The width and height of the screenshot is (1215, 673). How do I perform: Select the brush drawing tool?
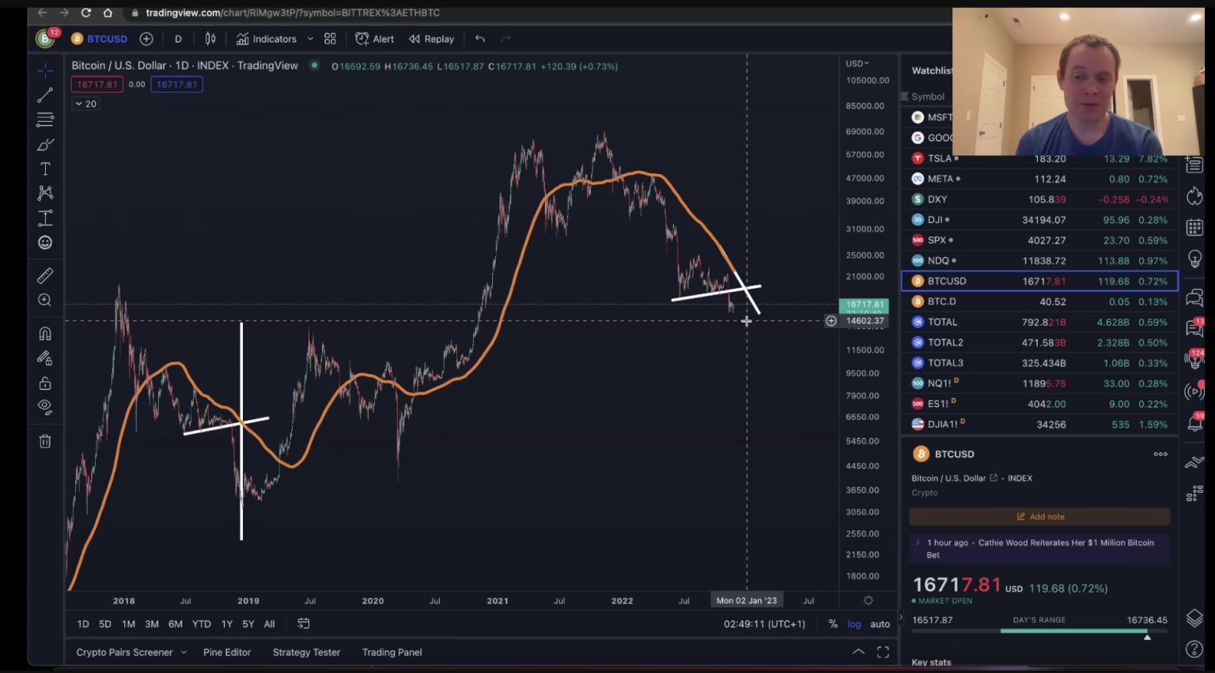tap(45, 145)
